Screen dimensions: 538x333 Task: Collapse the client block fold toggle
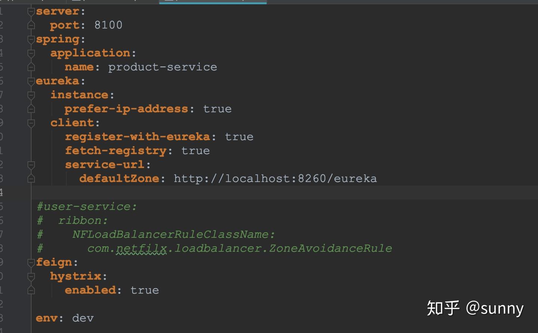click(x=31, y=123)
